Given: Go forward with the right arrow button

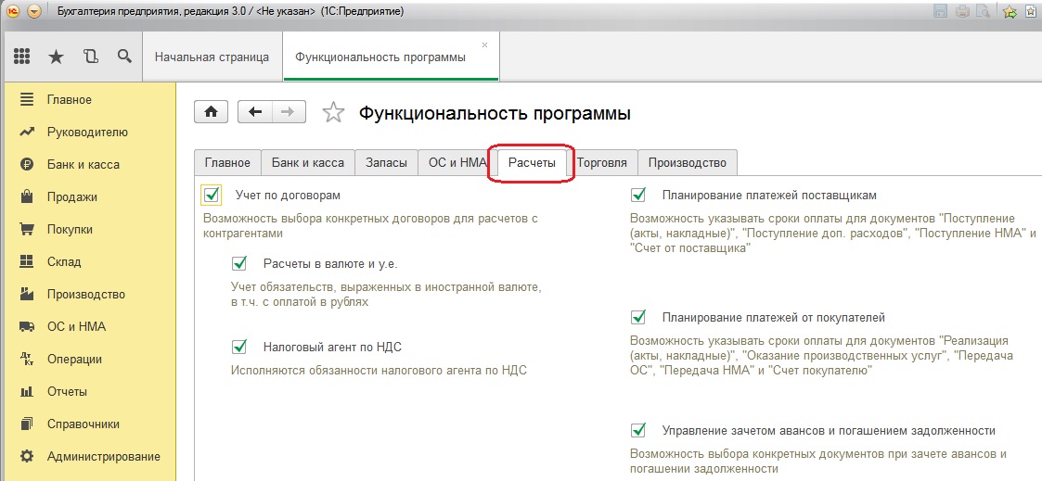Looking at the screenshot, I should (289, 112).
